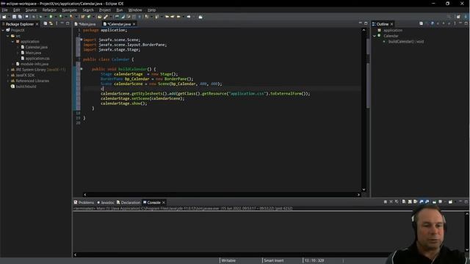This screenshot has width=470, height=264.
Task: Toggle Scroll Lock in Console toolbar
Action: coord(410,202)
